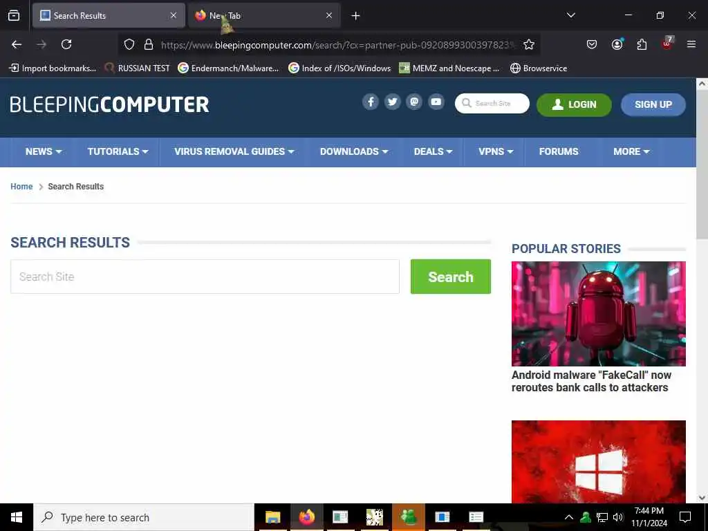Open the Endermanch/Malware bookmark
The image size is (708, 531).
click(x=228, y=68)
